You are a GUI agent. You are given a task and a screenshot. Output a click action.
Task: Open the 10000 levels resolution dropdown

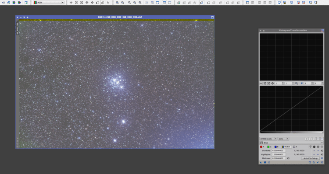tap(268, 139)
